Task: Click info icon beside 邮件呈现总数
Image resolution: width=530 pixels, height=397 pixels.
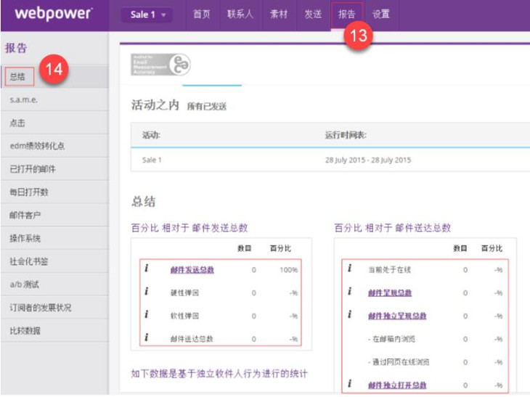Action: (x=350, y=291)
